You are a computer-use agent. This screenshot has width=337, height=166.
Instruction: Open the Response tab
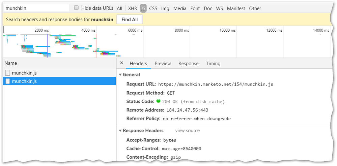click(x=188, y=63)
